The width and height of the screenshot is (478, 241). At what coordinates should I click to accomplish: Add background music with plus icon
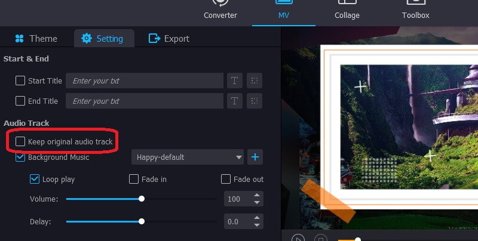tap(256, 157)
